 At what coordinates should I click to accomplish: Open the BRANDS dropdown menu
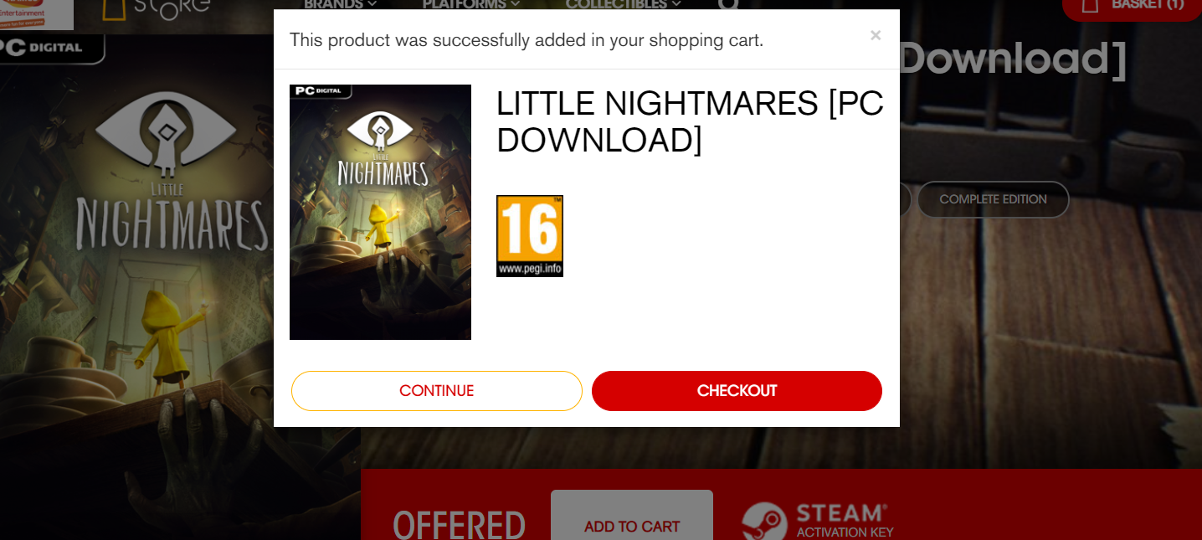(340, 4)
